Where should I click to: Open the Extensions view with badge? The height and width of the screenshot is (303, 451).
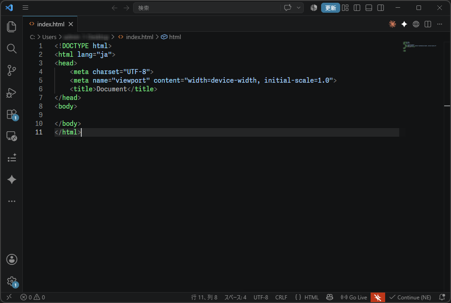(12, 114)
